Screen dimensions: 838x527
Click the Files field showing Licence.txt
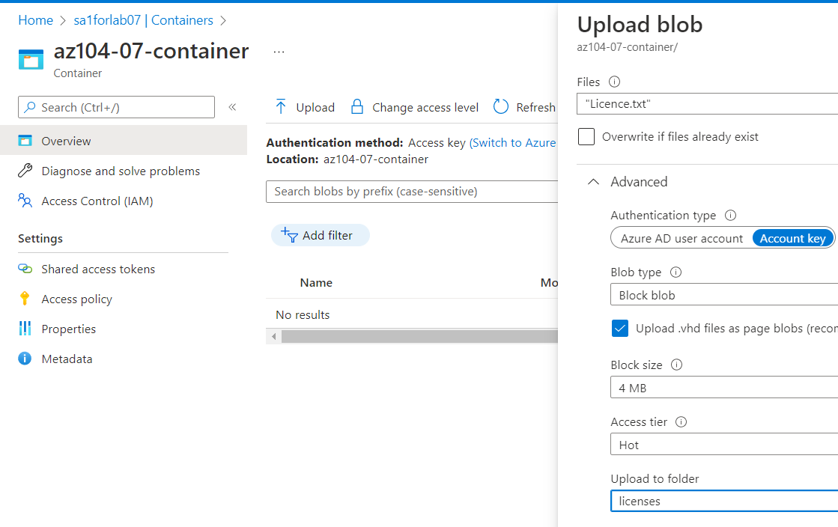[x=707, y=104]
